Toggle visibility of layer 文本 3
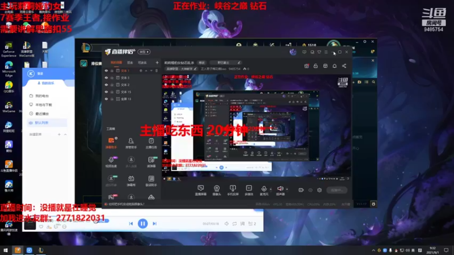This screenshot has width=454, height=255. (x=106, y=78)
